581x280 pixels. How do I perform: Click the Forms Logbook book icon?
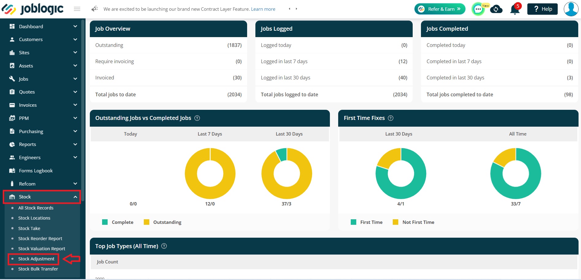[12, 171]
